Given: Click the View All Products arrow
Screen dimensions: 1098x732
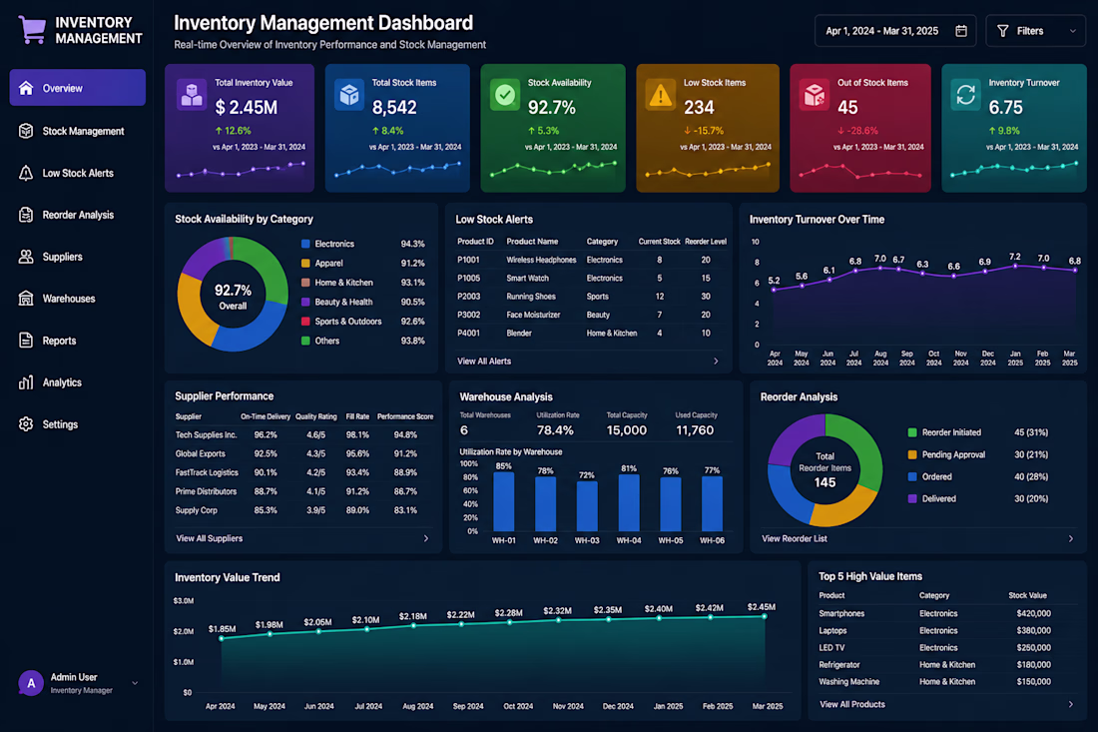Looking at the screenshot, I should (1071, 705).
